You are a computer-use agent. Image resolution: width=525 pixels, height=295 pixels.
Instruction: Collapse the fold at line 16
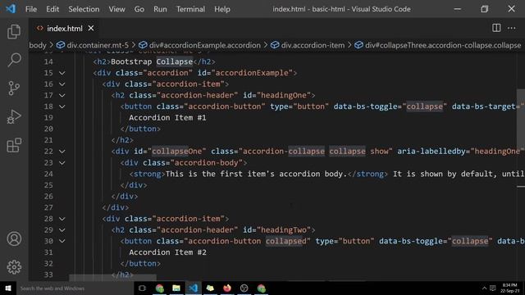(62, 84)
